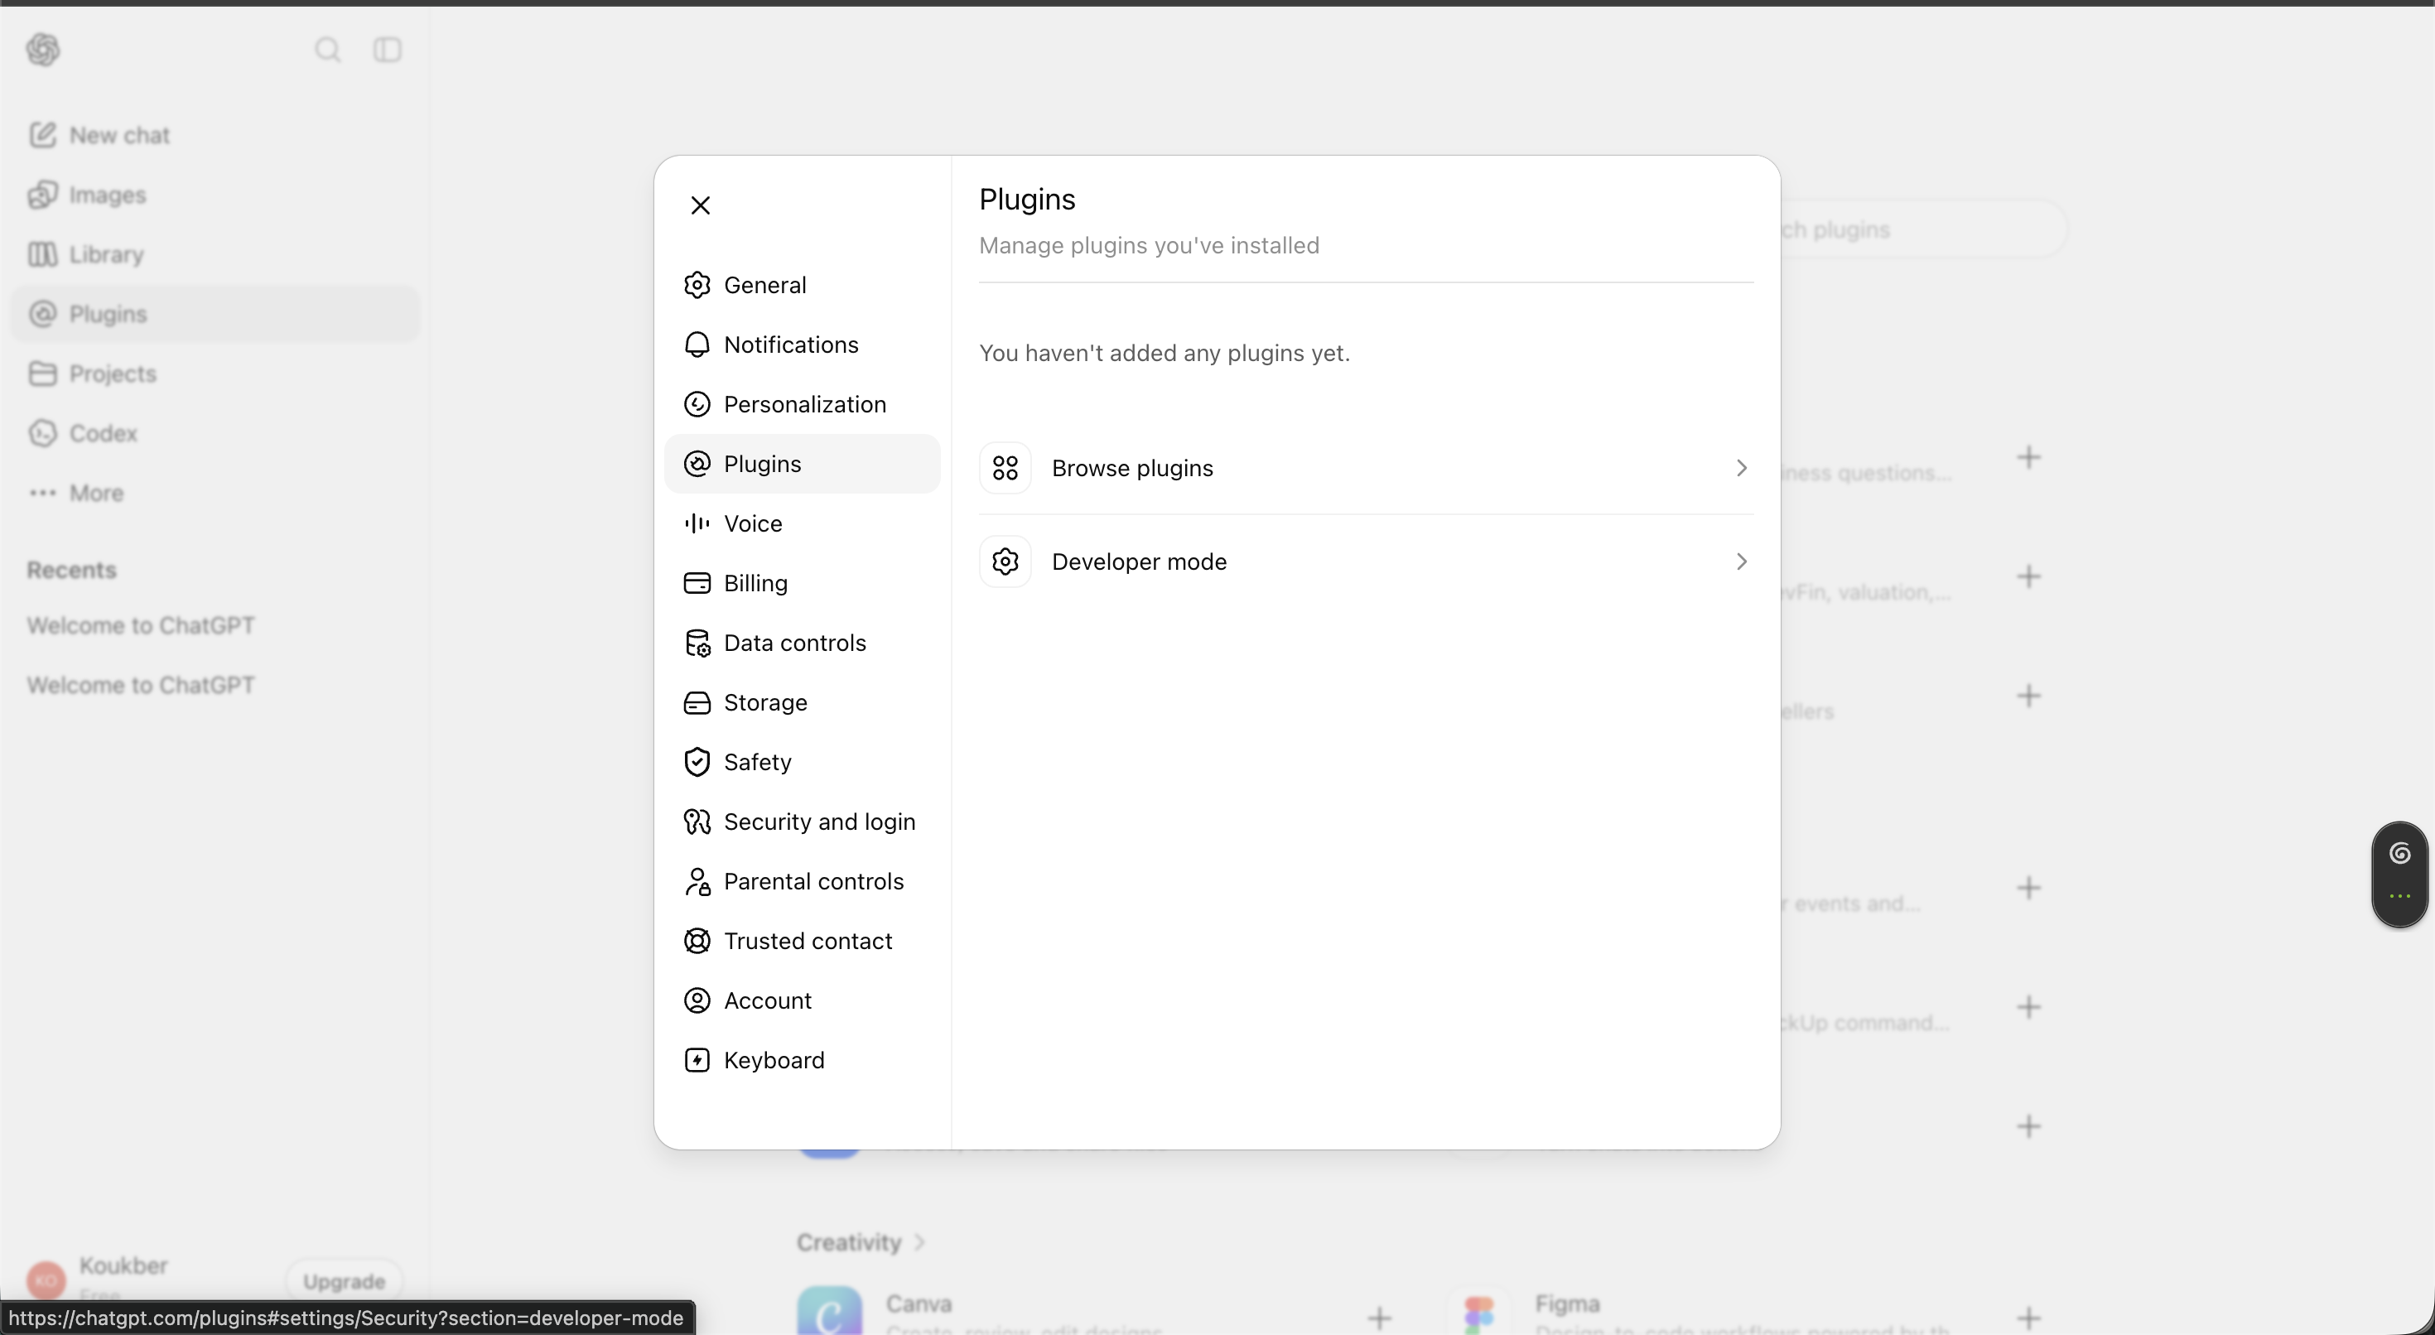This screenshot has height=1335, width=2435.
Task: Open Codex in the sidebar
Action: pos(215,433)
